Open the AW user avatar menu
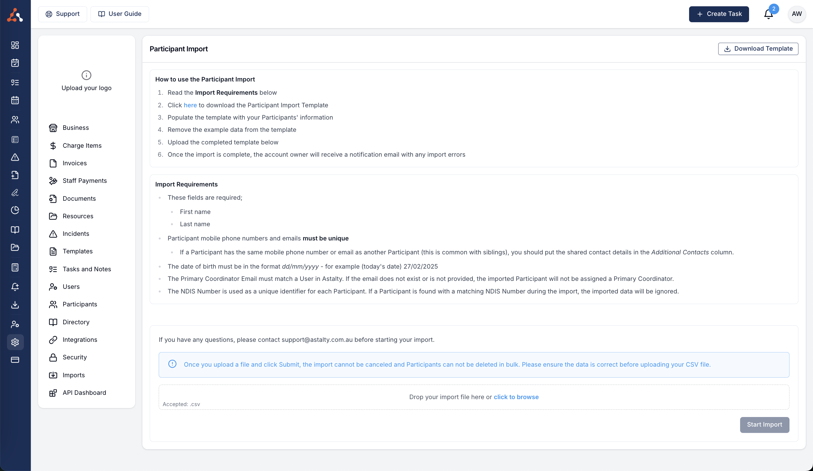This screenshot has height=471, width=813. [797, 14]
